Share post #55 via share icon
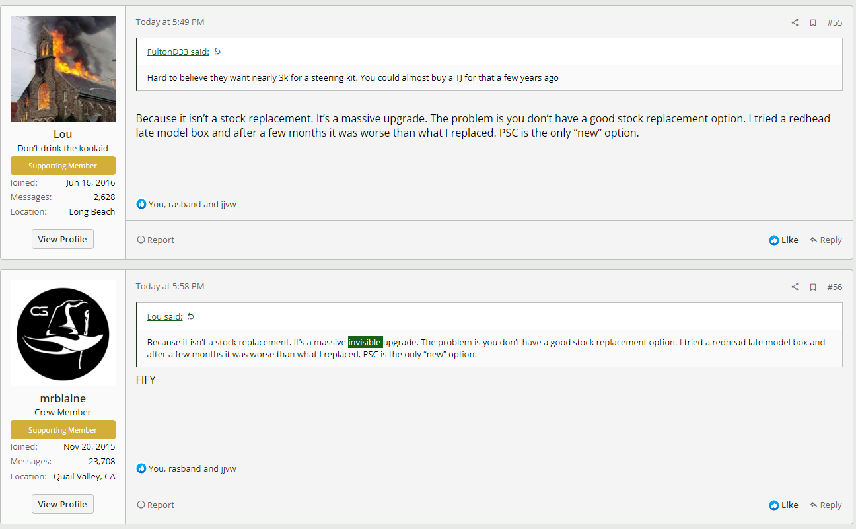The width and height of the screenshot is (856, 529). 795,22
